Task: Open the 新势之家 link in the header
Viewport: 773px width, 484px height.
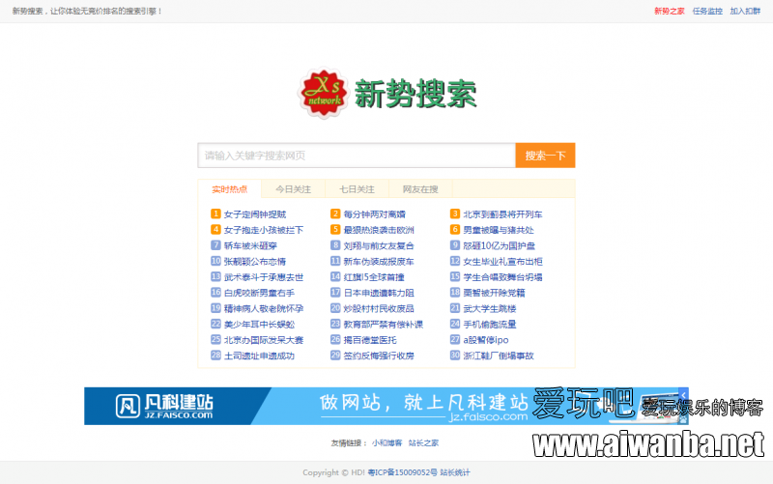Action: click(669, 11)
